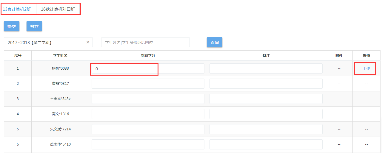Select the reward credit input for 高文

point(148,114)
